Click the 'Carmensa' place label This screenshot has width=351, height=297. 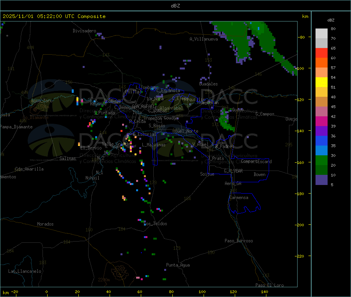coord(239,197)
